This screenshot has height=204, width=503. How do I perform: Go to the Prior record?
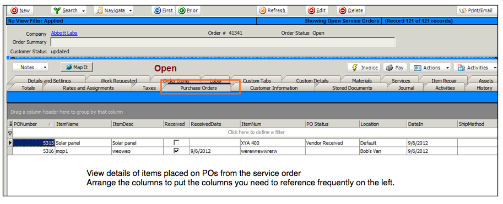coord(188,10)
